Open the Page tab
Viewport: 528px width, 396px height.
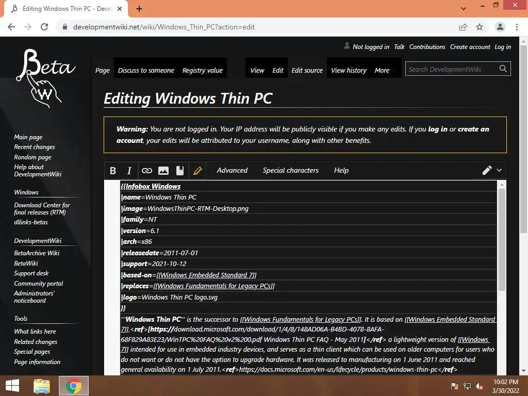103,70
